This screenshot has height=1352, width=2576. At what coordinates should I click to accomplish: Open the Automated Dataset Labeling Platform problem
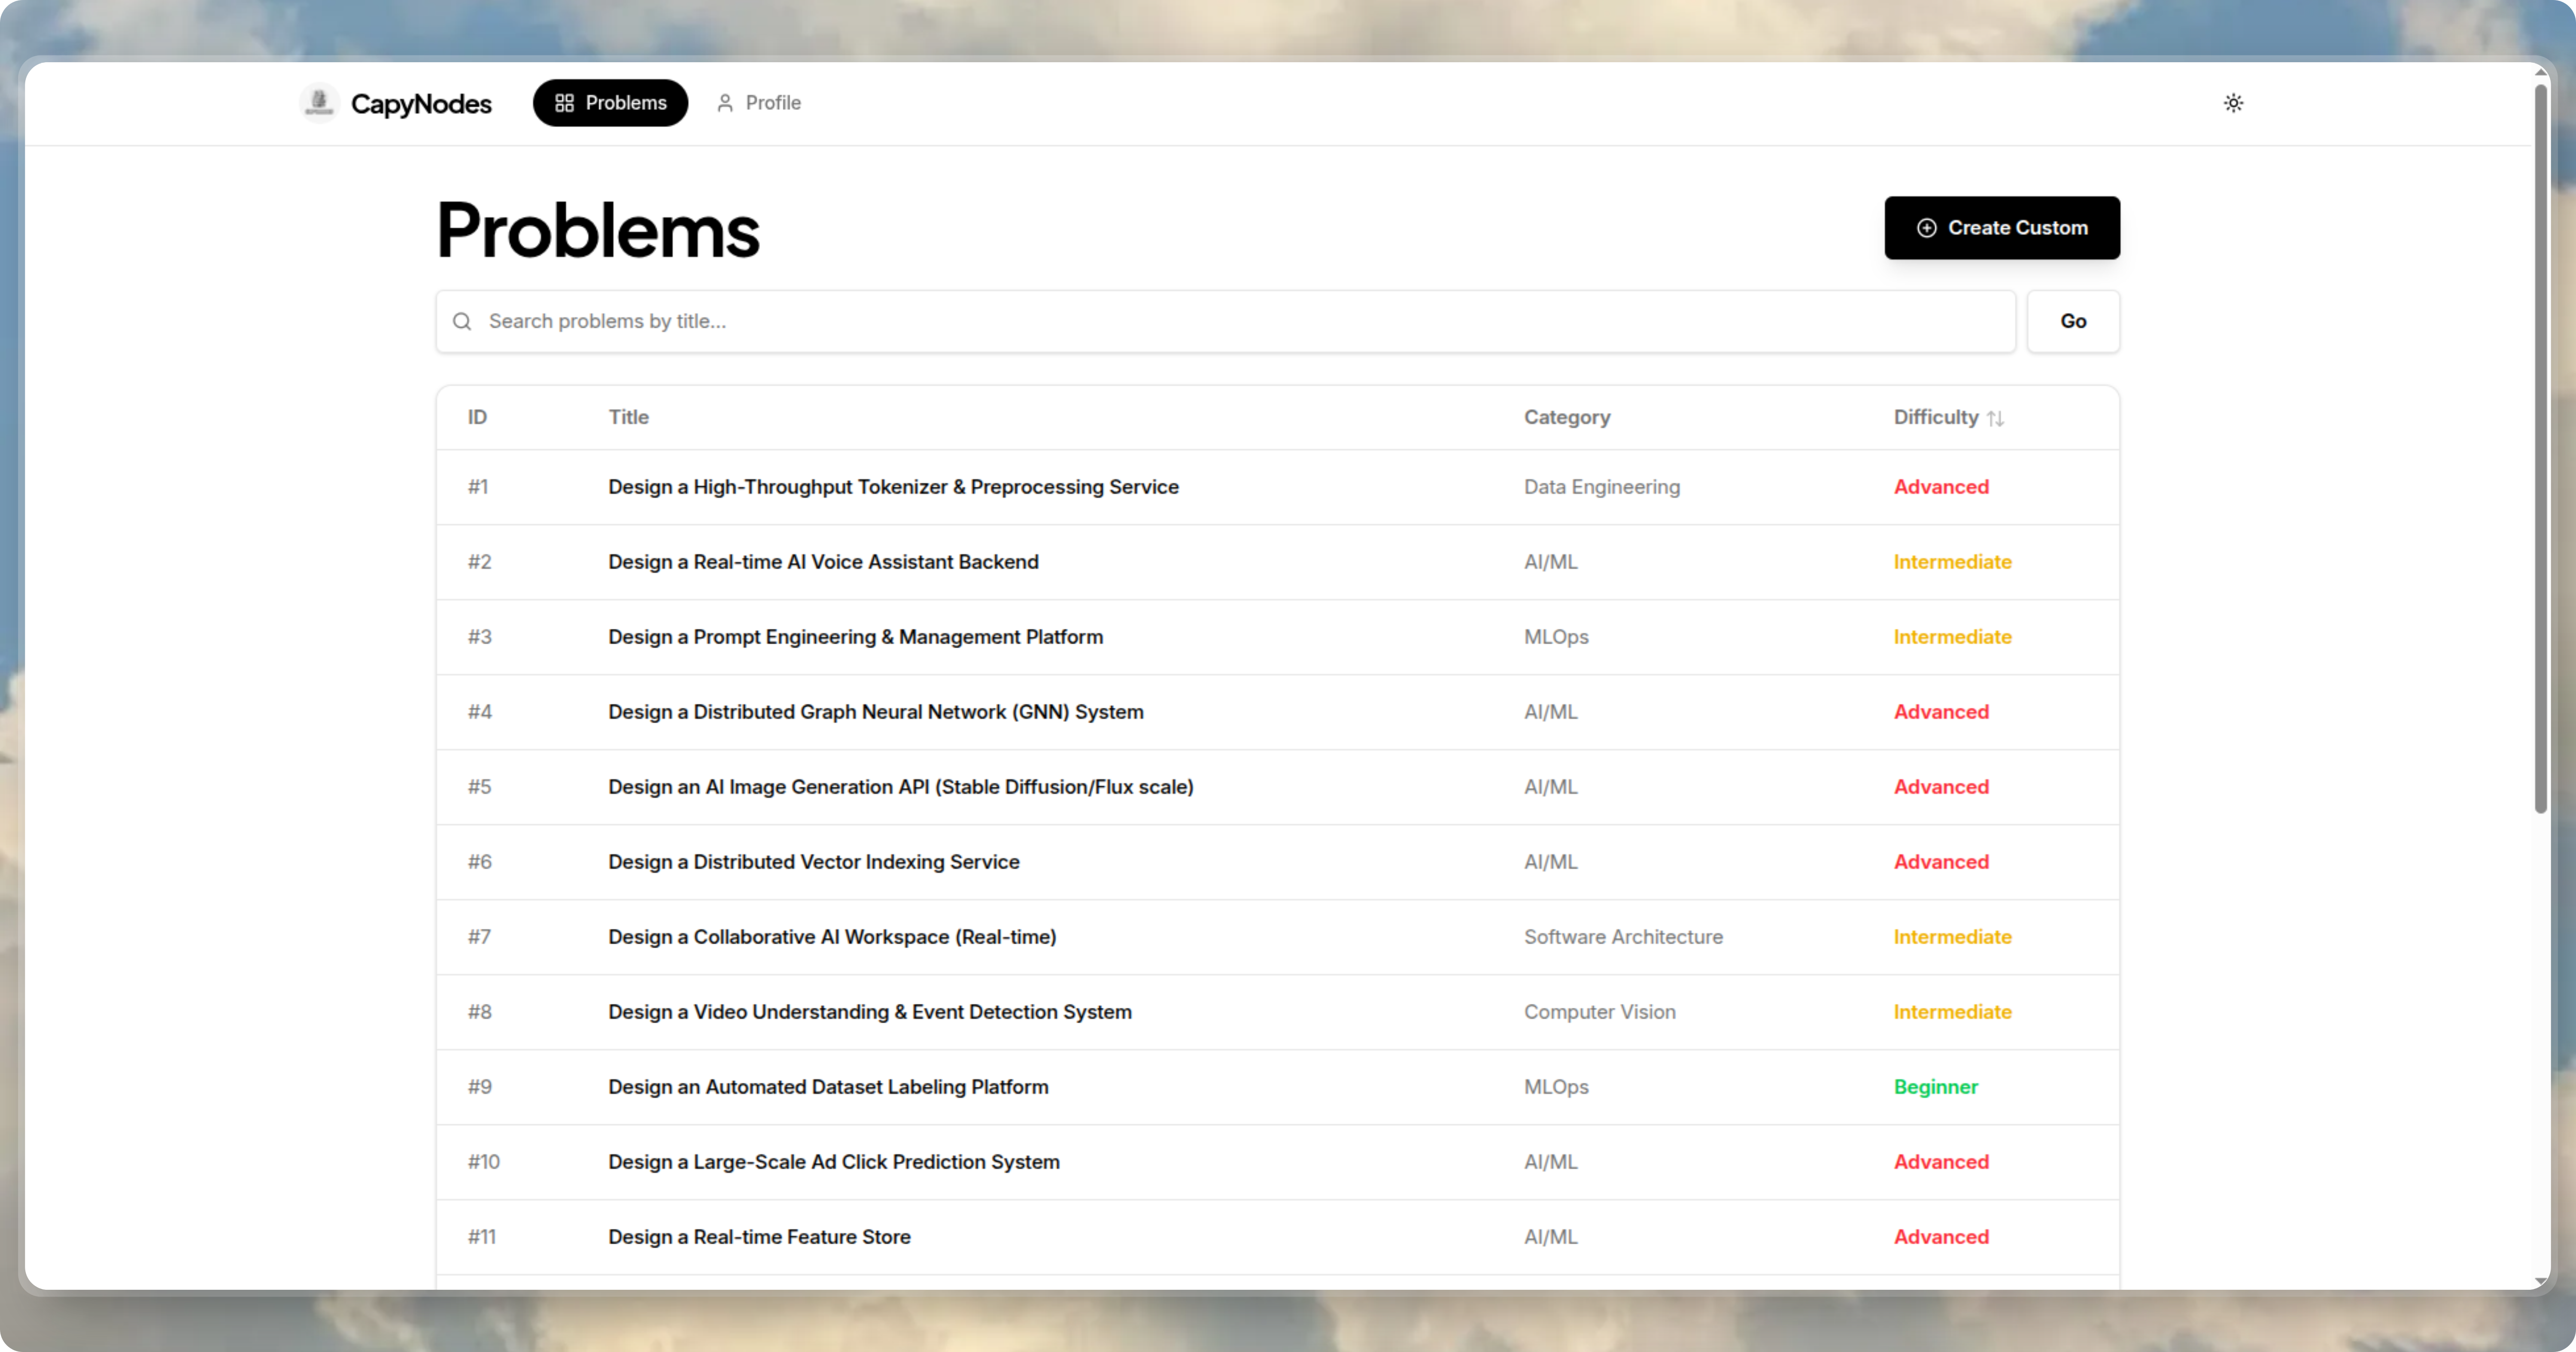tap(828, 1087)
